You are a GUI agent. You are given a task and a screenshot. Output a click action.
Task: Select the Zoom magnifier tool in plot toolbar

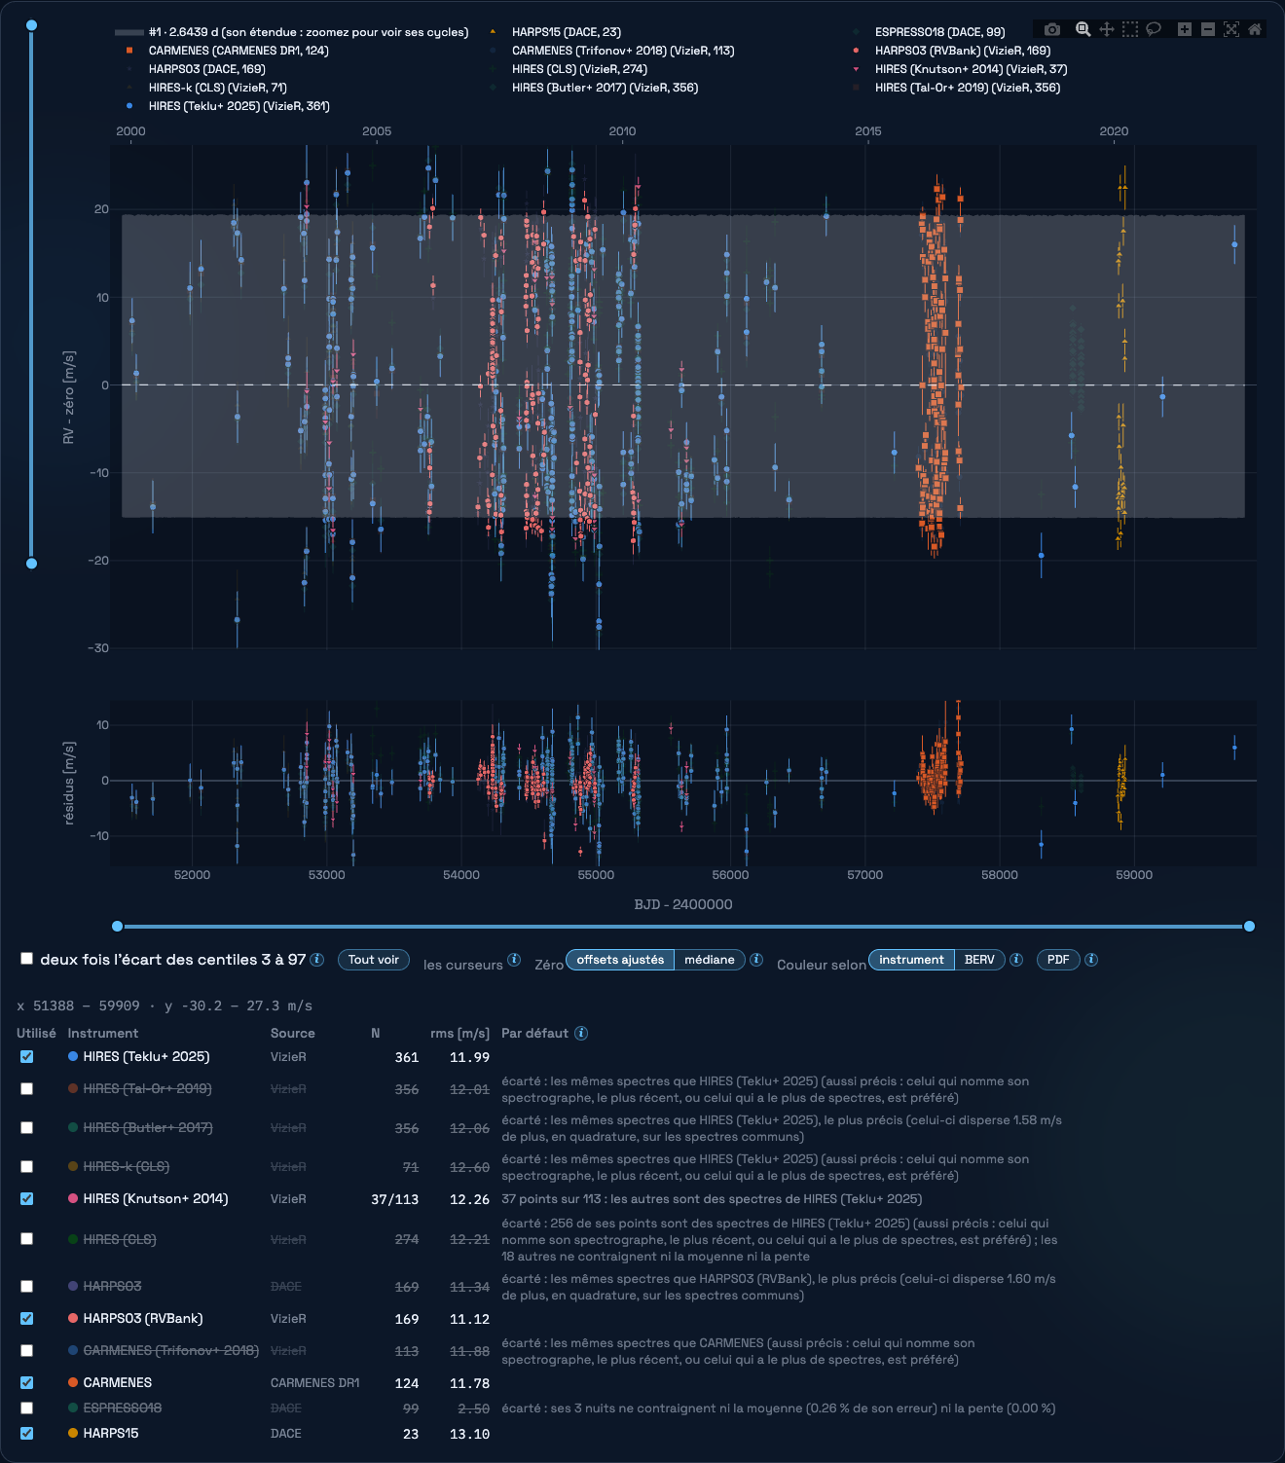(1083, 29)
